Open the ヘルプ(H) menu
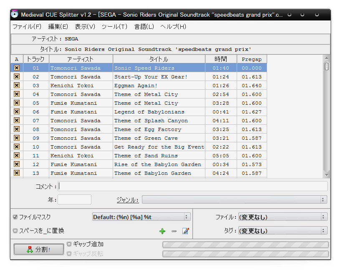 173,27
